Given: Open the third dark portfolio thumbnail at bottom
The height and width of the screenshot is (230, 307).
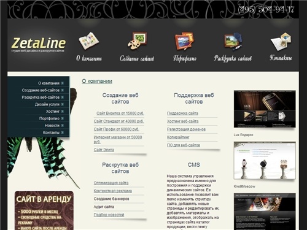Looking at the screenshot, I should pos(265,212).
